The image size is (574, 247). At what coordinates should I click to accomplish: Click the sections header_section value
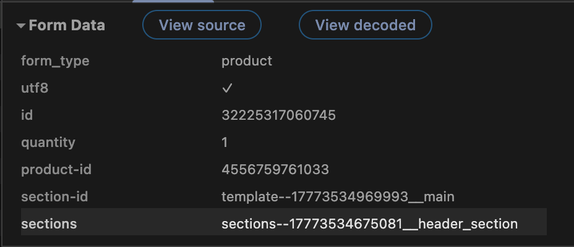369,224
